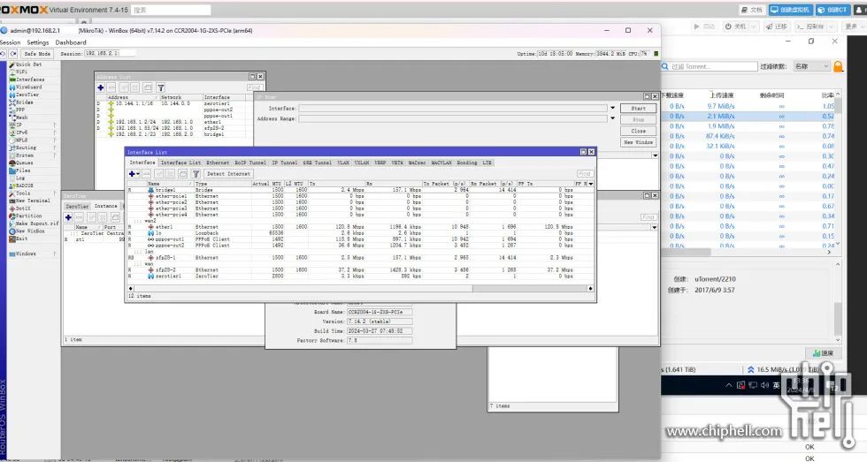This screenshot has height=462, width=867.
Task: Click the Proxmox search box
Action: [x=171, y=10]
